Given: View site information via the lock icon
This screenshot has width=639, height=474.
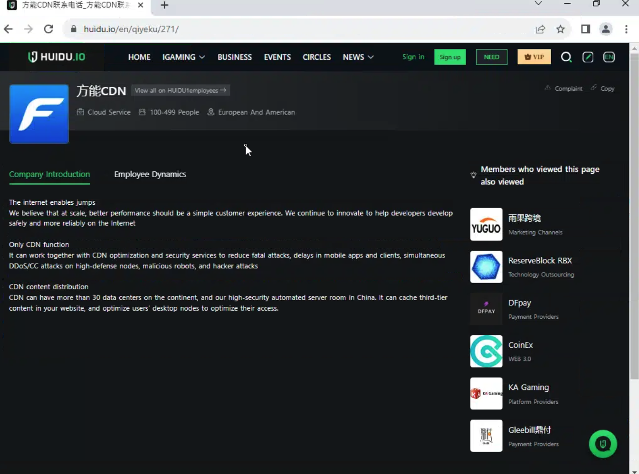Looking at the screenshot, I should 74,29.
